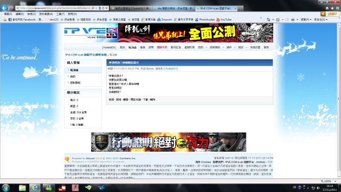Click 清除 Cookies in footer
The height and width of the screenshot is (192, 341).
(x=203, y=162)
